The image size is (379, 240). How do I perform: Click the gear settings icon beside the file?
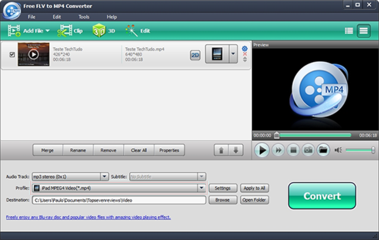click(245, 48)
